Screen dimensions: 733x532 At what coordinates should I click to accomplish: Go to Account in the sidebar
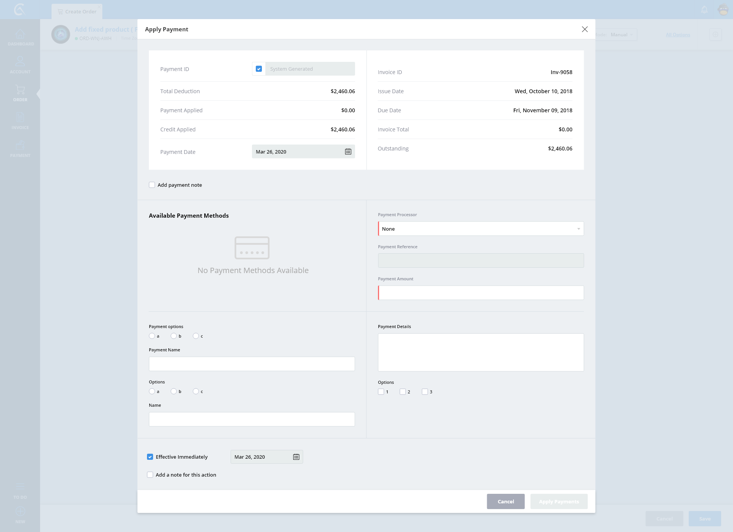[20, 65]
